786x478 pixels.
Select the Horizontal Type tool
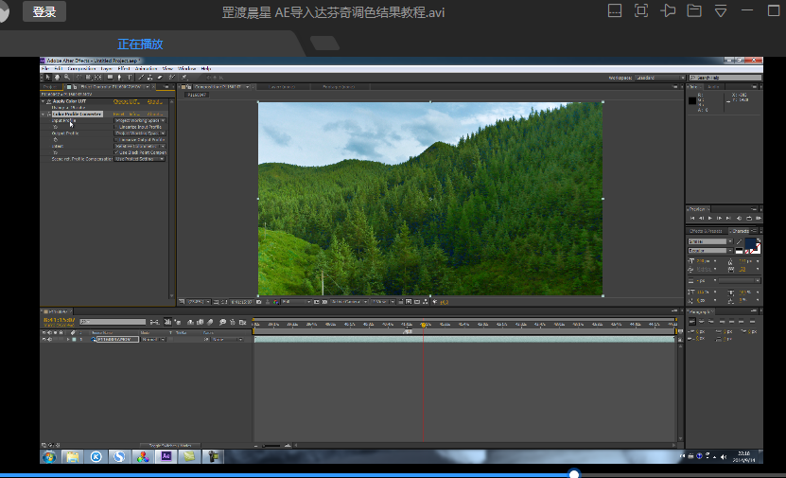[x=130, y=78]
